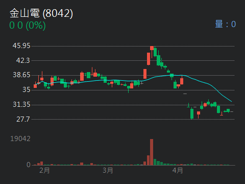Click the large green candle below 31.35
The image size is (245, 184).
192,113
